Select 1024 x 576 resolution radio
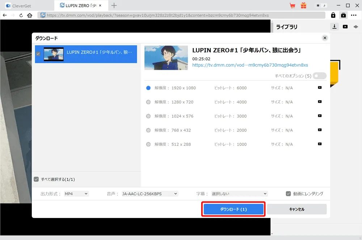 pyautogui.click(x=148, y=116)
